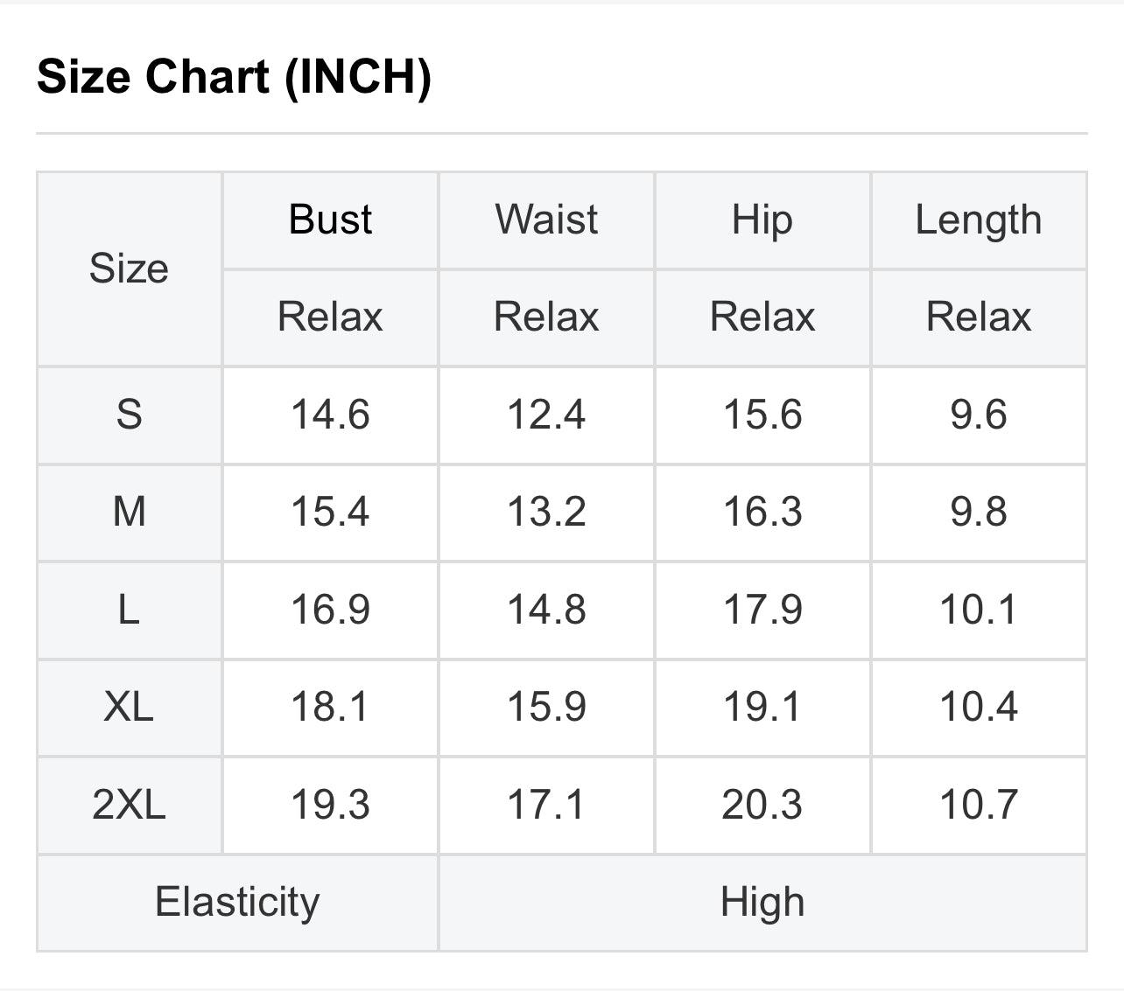Image resolution: width=1124 pixels, height=991 pixels.
Task: Click the High elasticity value
Action: [x=762, y=902]
